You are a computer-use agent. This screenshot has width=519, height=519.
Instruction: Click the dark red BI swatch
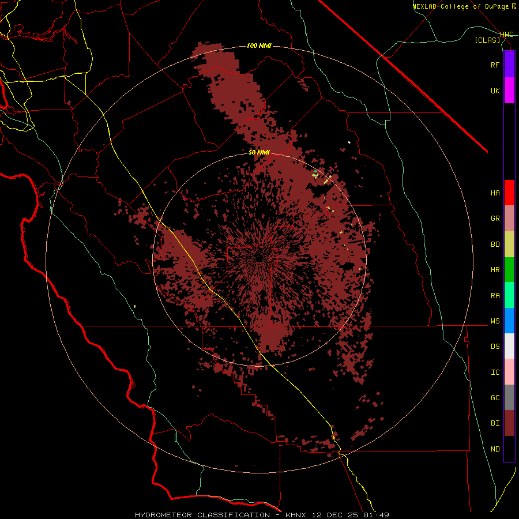click(x=509, y=423)
